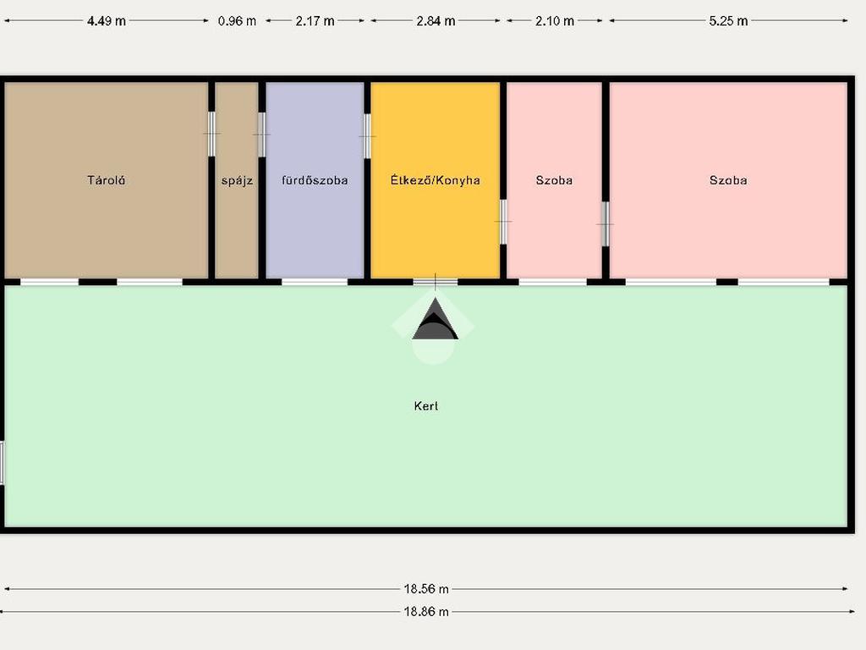Click the Étkező/Konyha room label
The image size is (866, 650).
click(x=436, y=180)
